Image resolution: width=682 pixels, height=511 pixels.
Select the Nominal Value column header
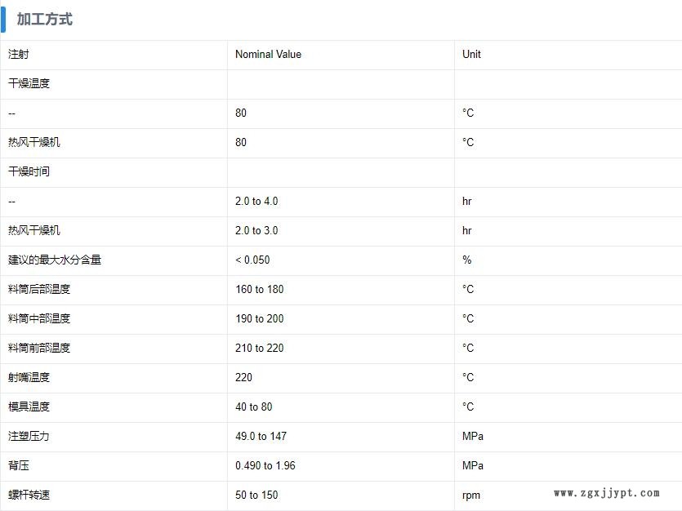click(268, 55)
